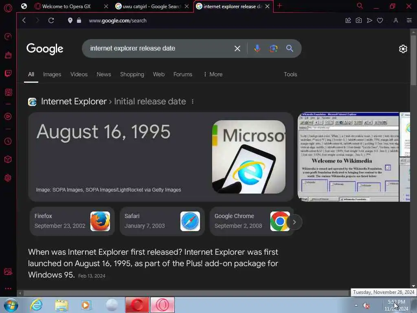Click the muted volume tray icon
Screen dimensions: 417x313
coord(366,306)
